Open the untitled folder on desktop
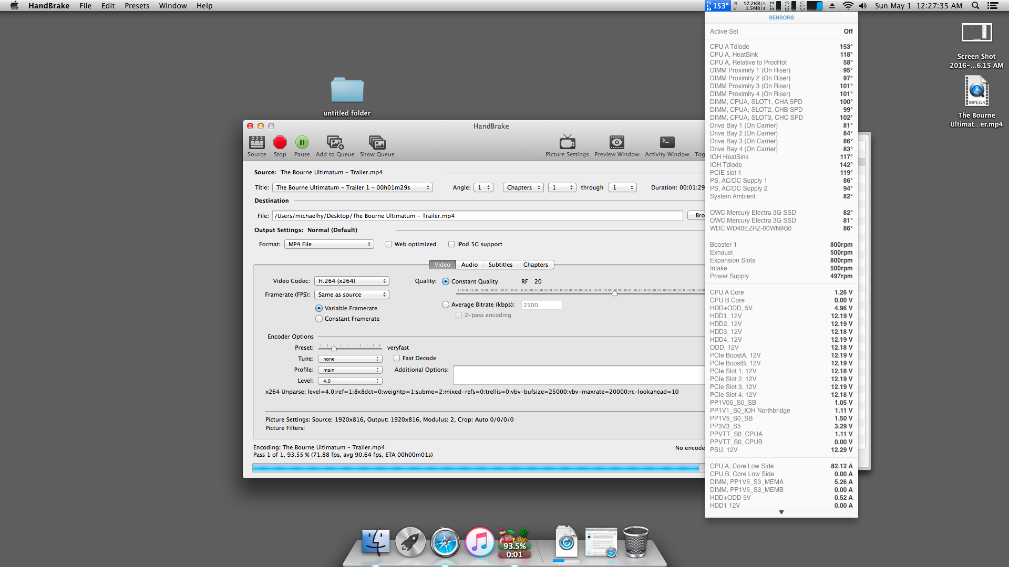1009x567 pixels. [347, 97]
